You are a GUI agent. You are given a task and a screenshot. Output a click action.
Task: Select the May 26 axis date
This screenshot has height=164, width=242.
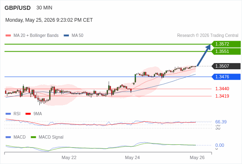coord(197,157)
